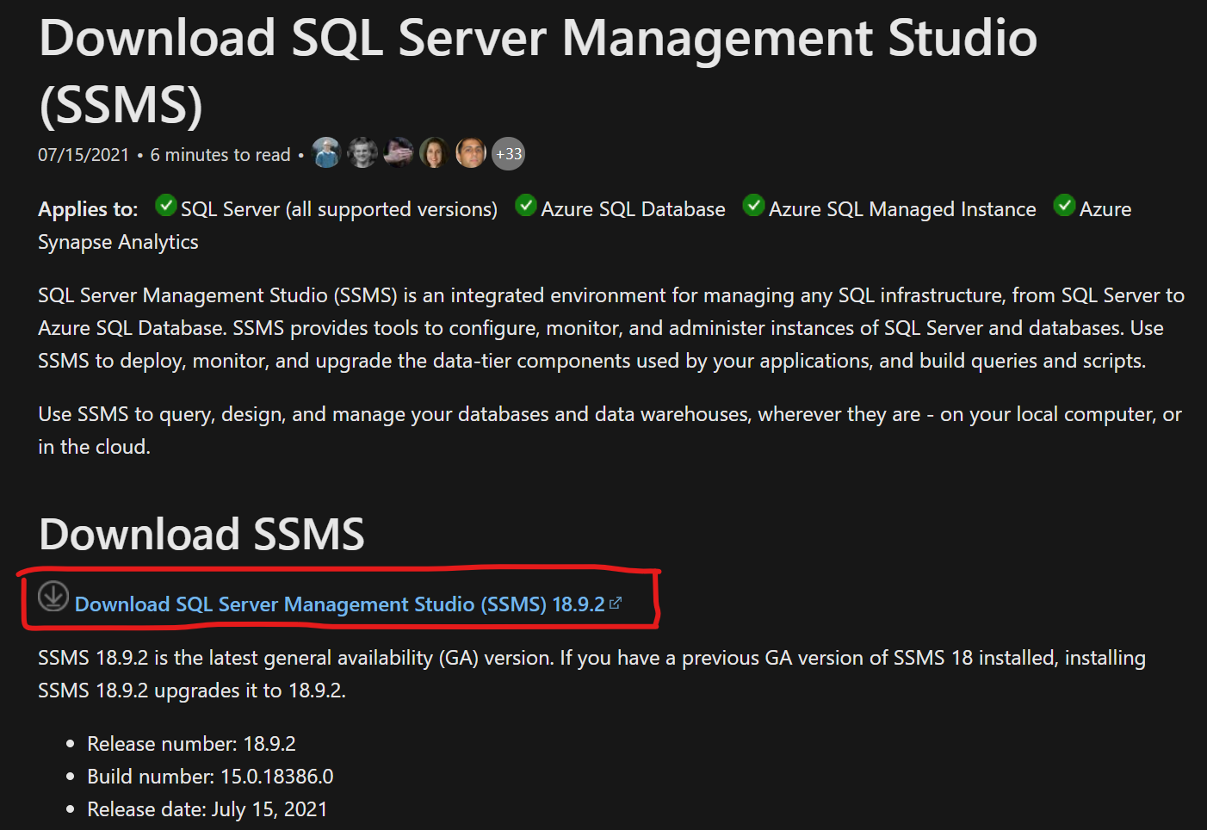Select the SQL Server supported versions badge
This screenshot has width=1207, height=830.
coord(338,208)
